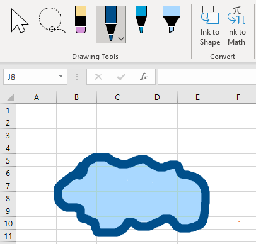
Task: Click cell A1
Action: pyautogui.click(x=37, y=110)
